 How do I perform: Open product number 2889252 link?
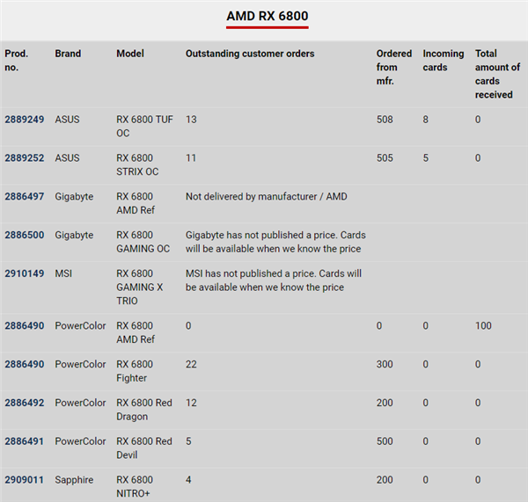25,157
